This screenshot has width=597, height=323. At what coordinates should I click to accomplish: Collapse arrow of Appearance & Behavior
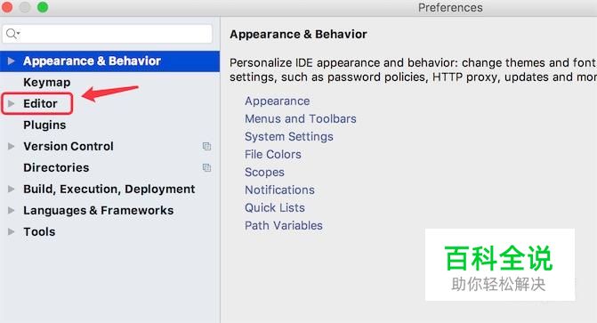11,61
